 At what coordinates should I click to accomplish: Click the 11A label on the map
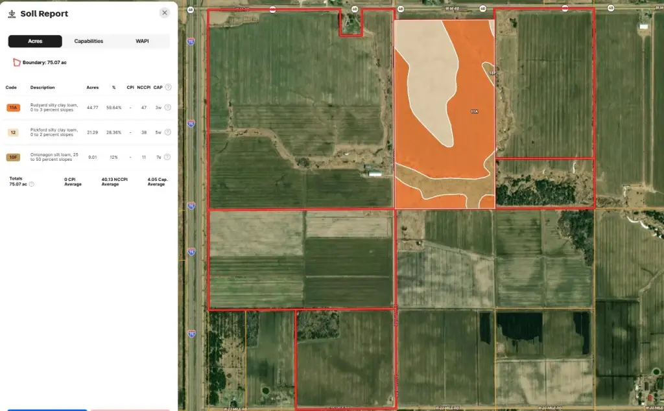474,112
